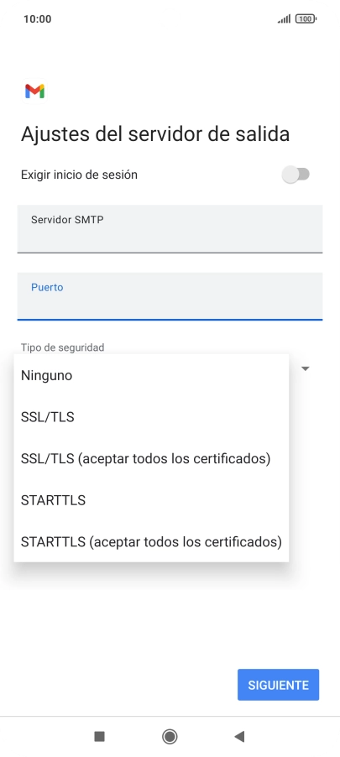The image size is (340, 757).
Task: Go back using the triangle navigation icon
Action: [x=239, y=736]
